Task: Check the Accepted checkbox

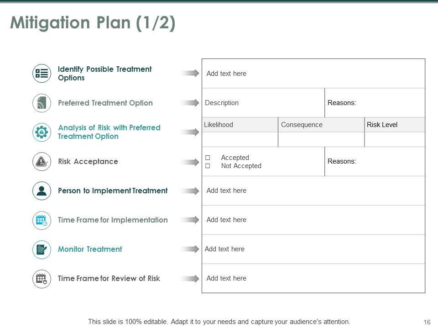Action: [208, 158]
